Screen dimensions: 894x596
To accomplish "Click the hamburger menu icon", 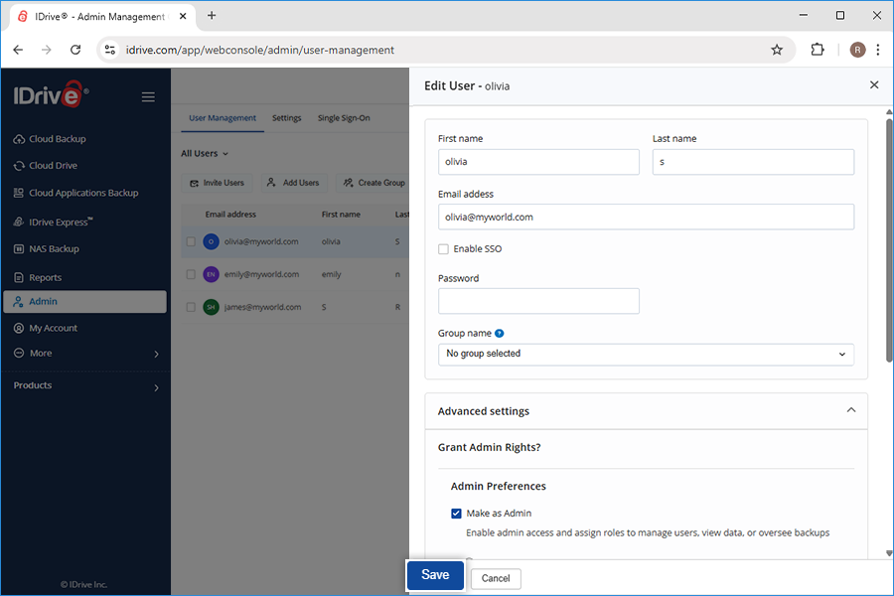I will coord(148,97).
